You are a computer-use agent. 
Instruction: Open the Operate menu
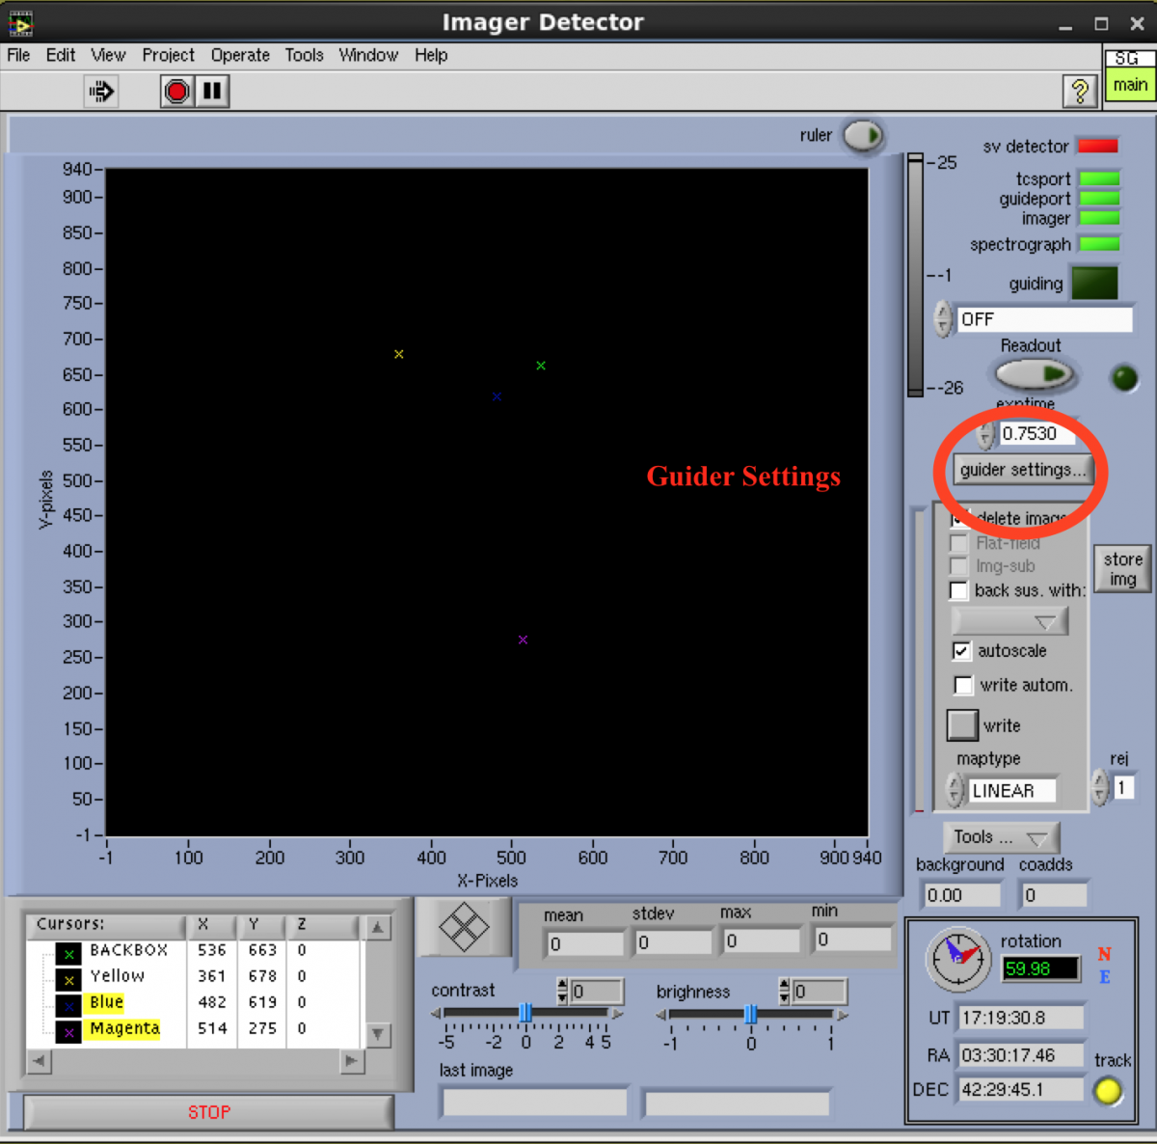click(240, 55)
